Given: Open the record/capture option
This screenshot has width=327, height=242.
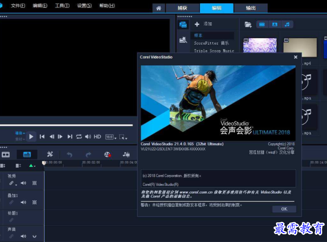Looking at the screenshot, I should click(x=108, y=154).
